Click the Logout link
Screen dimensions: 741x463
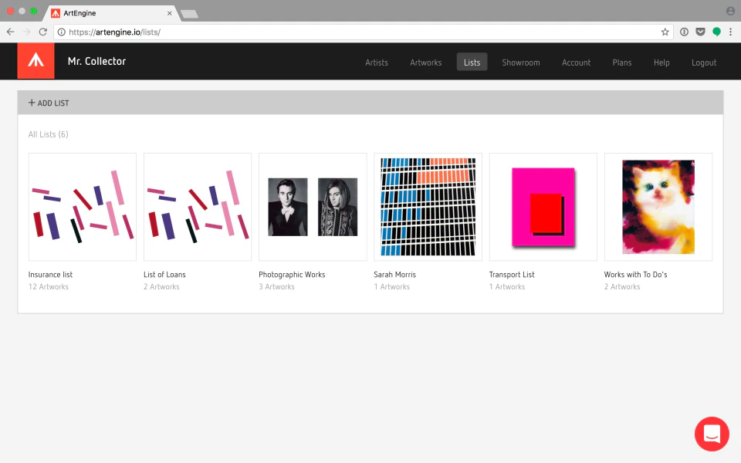tap(703, 63)
